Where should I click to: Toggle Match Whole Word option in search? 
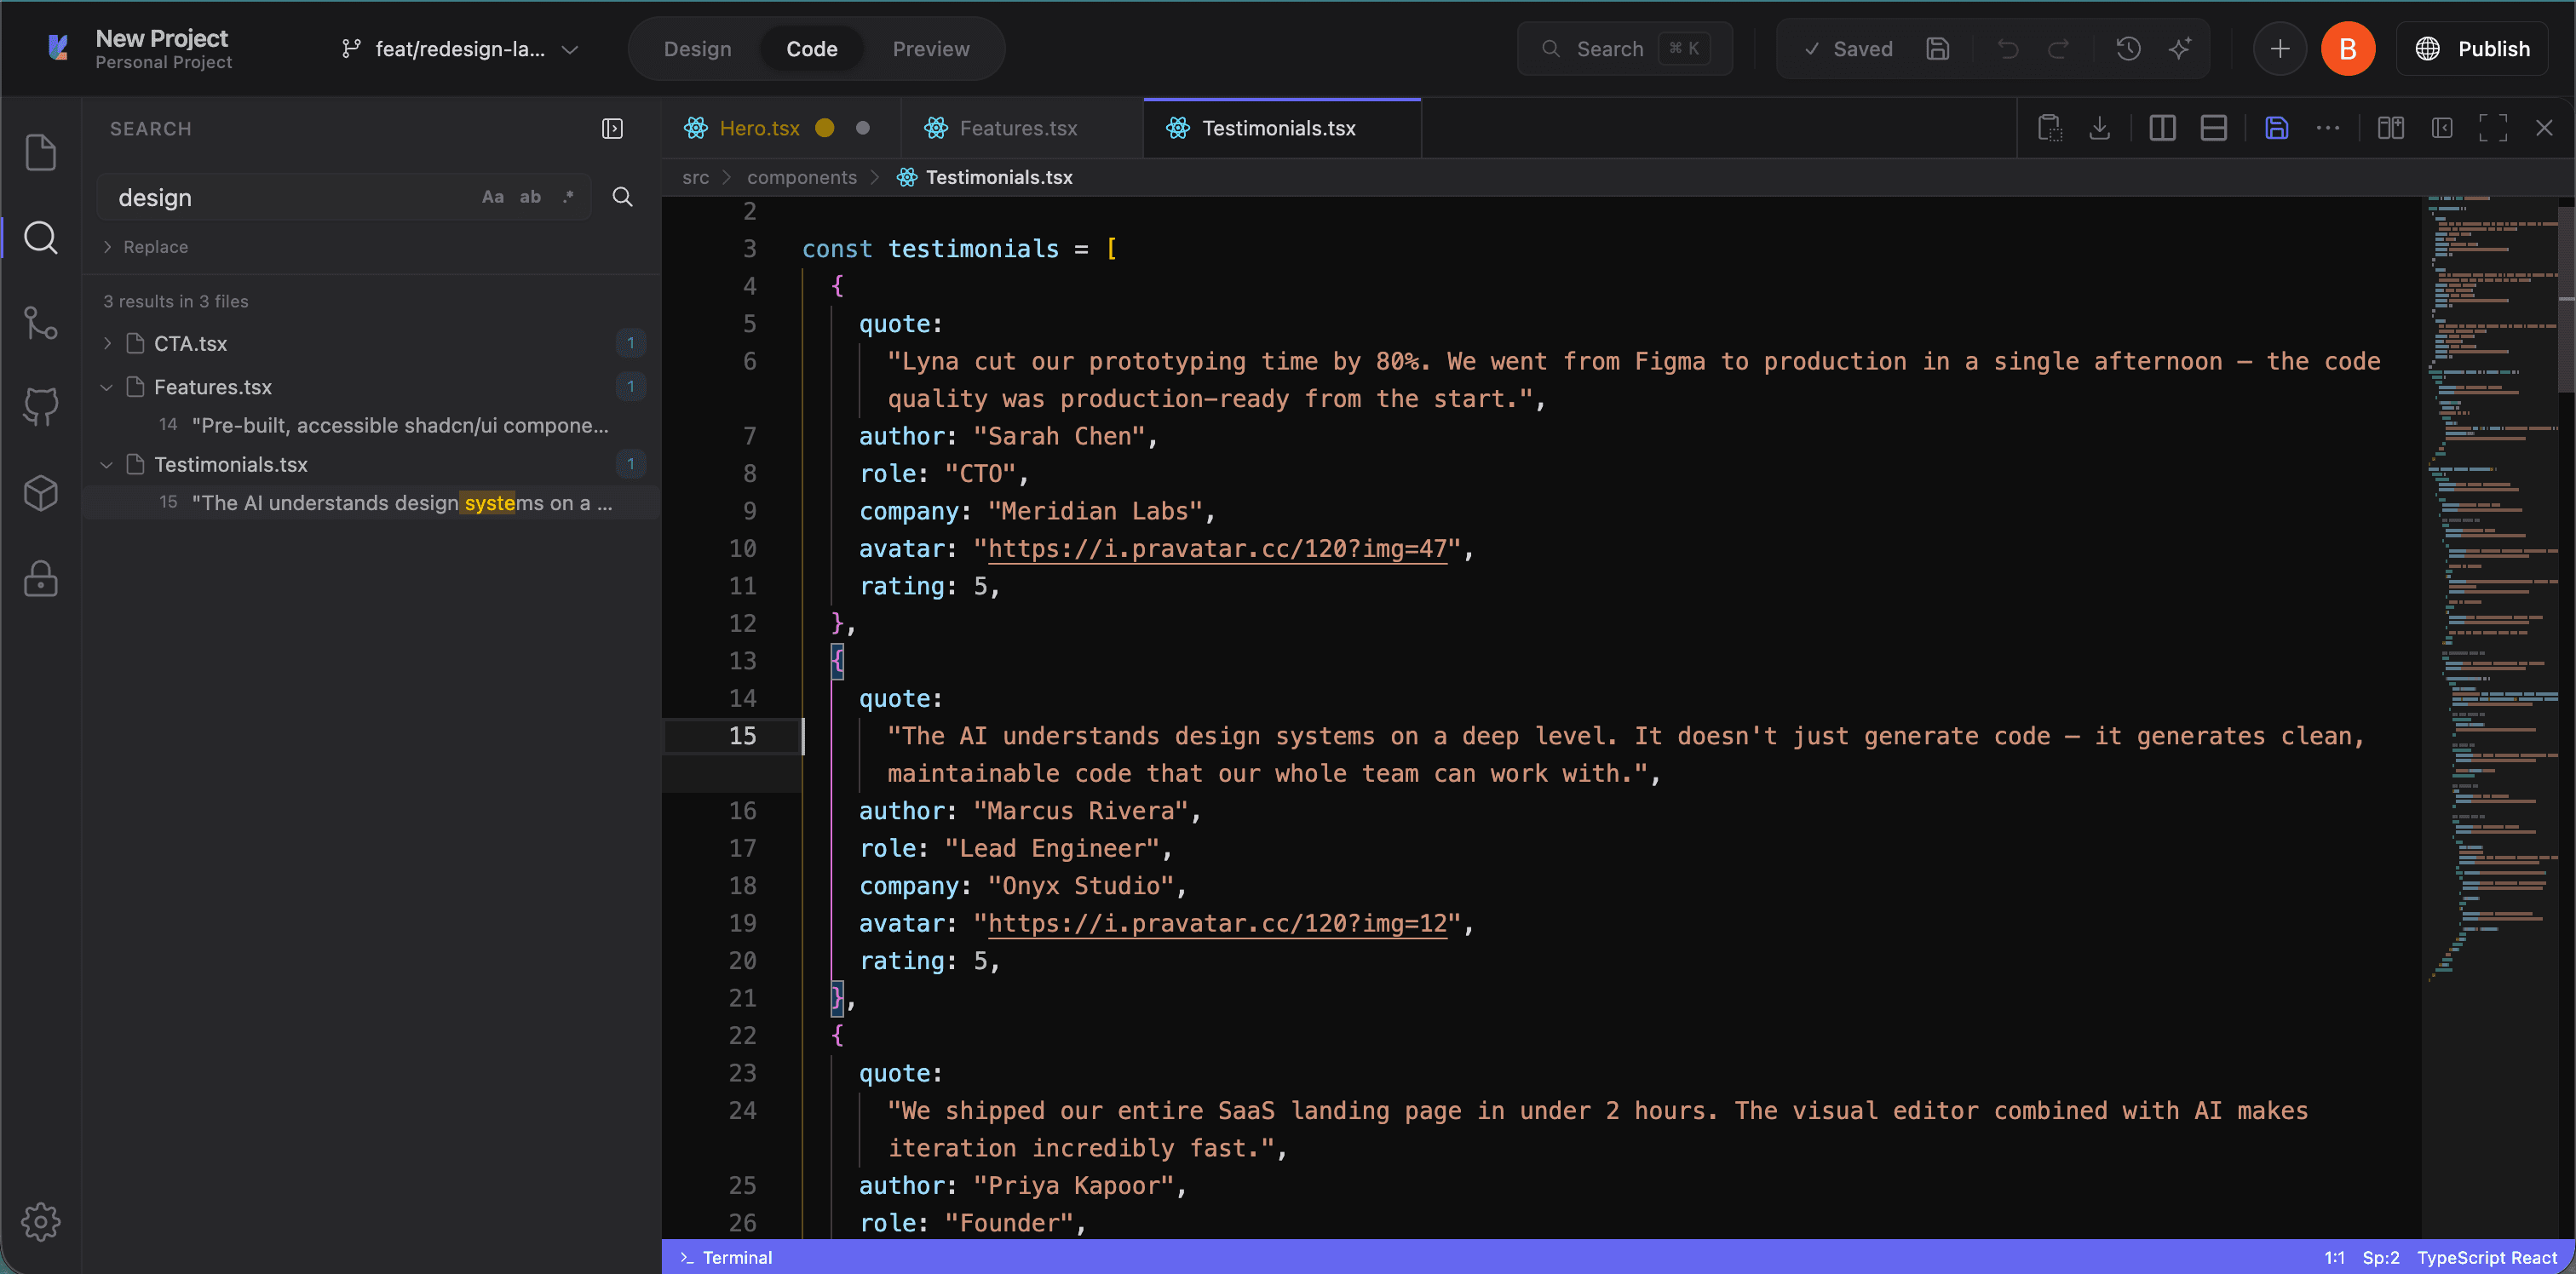(530, 197)
